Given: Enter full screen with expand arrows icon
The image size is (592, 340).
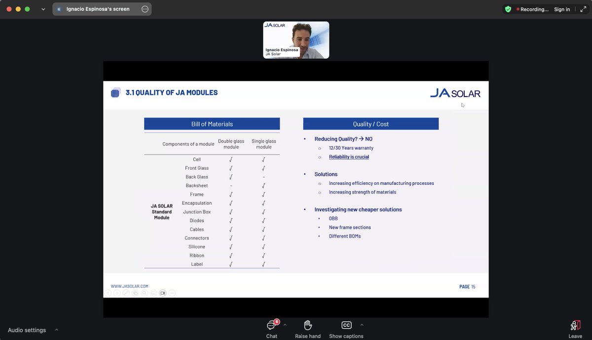Looking at the screenshot, I should (x=583, y=9).
